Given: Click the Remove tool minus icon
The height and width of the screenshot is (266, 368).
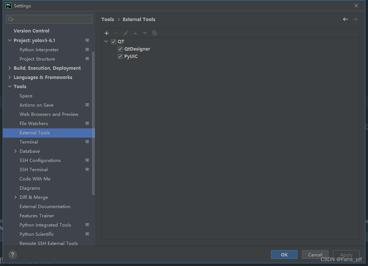Looking at the screenshot, I should tap(116, 33).
